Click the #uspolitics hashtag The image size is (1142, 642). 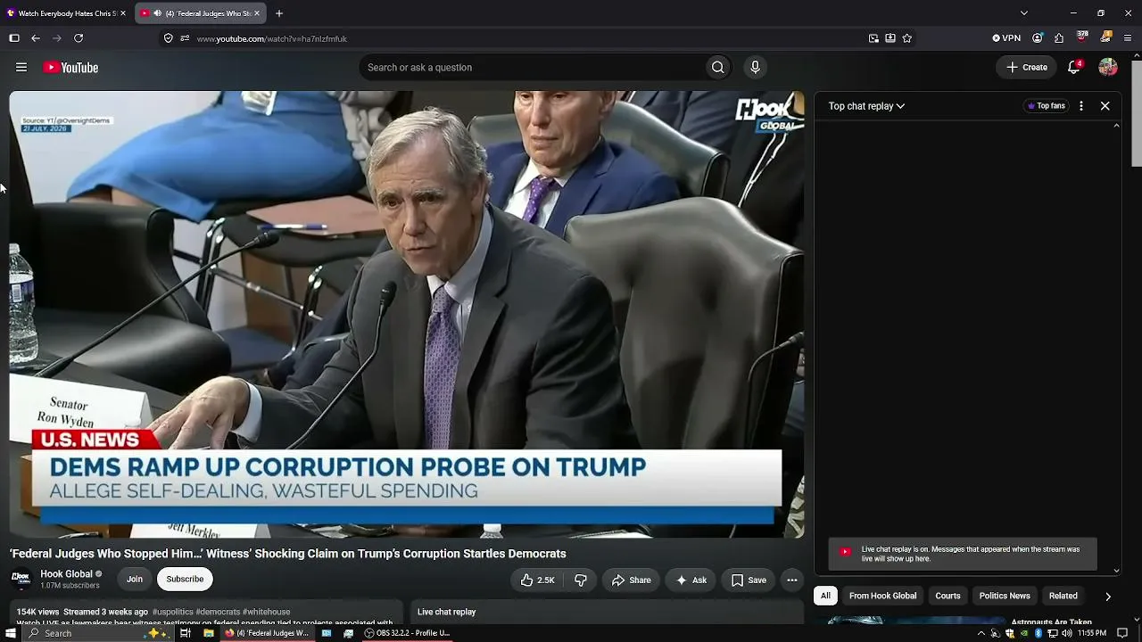coord(172,613)
